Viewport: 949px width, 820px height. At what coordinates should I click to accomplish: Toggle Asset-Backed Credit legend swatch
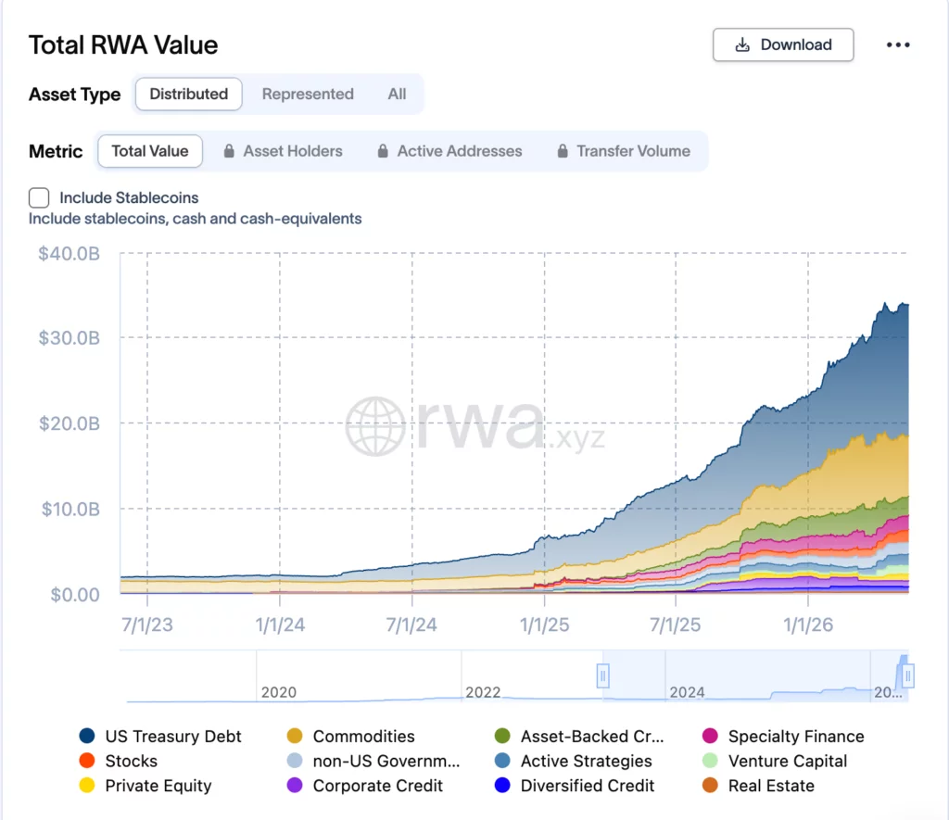[x=502, y=736]
